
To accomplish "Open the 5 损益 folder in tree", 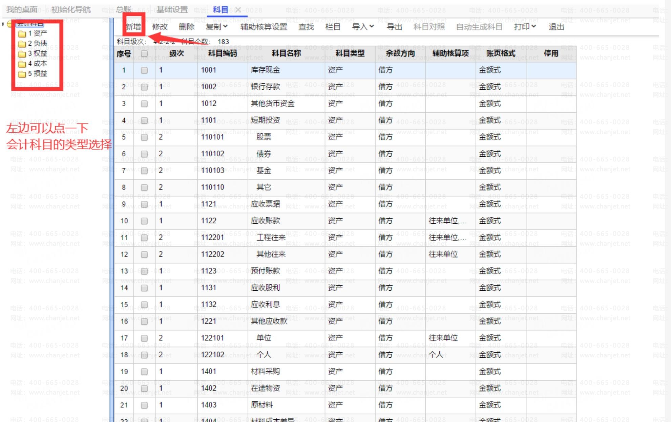I will (37, 74).
